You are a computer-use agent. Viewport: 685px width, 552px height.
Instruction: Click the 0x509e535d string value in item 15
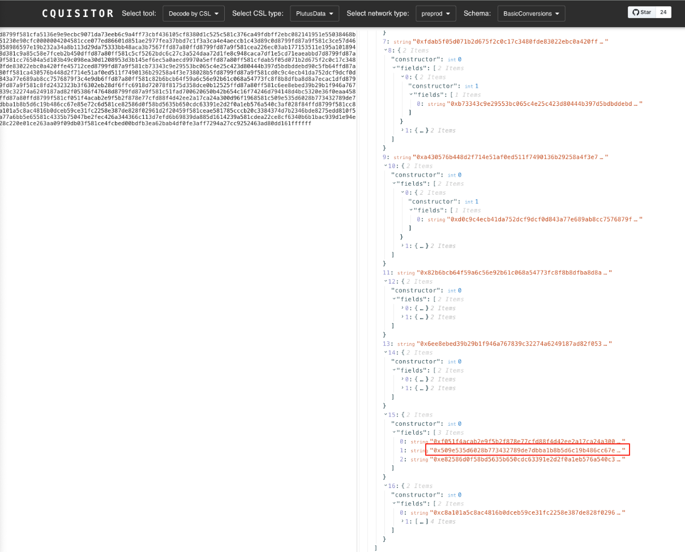click(x=526, y=450)
